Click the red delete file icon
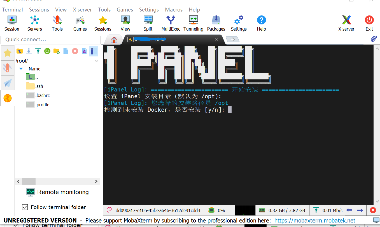The image size is (380, 227). (x=75, y=51)
